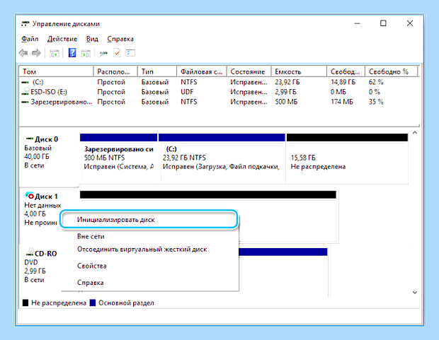Sort by the Том column header
The height and width of the screenshot is (340, 439).
56,71
